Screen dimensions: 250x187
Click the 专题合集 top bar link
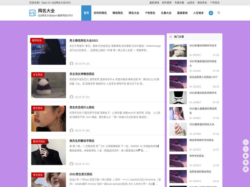coord(179,2)
